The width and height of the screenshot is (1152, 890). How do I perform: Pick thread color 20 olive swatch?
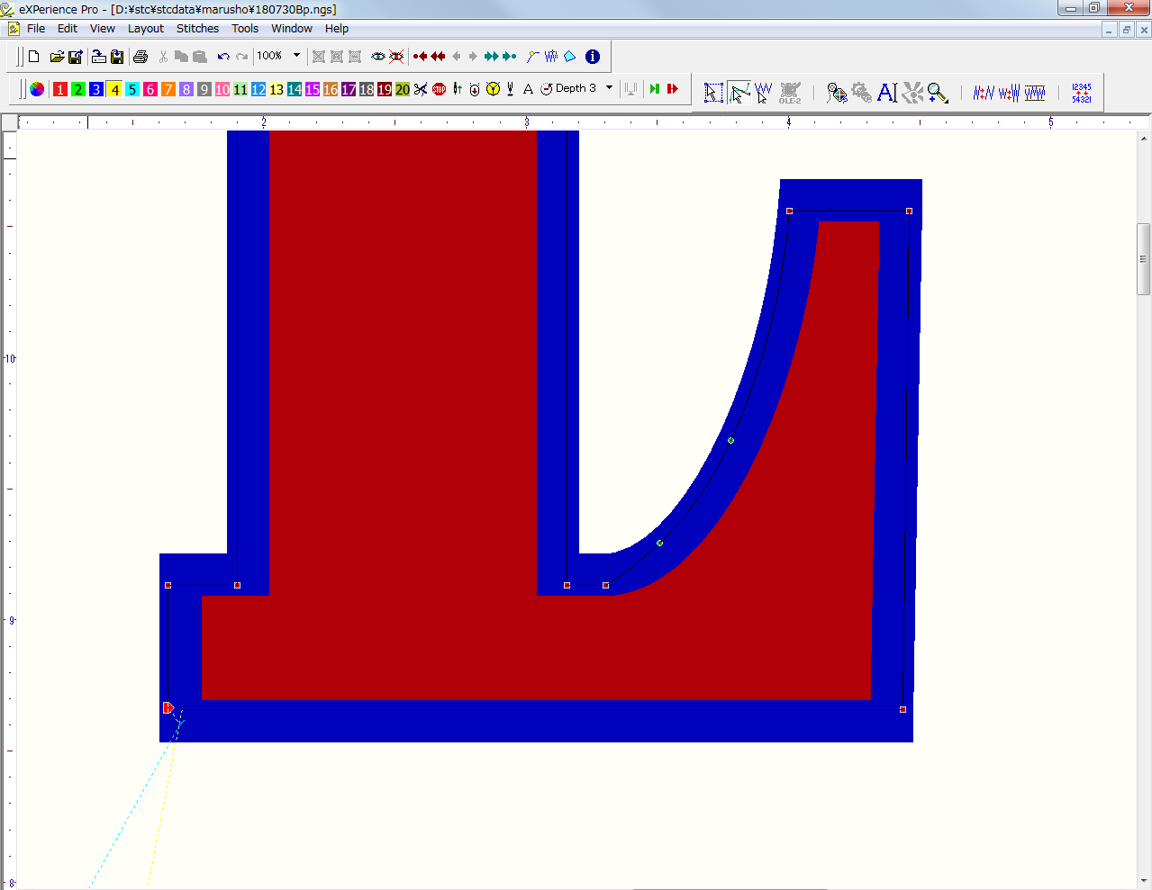pos(403,89)
